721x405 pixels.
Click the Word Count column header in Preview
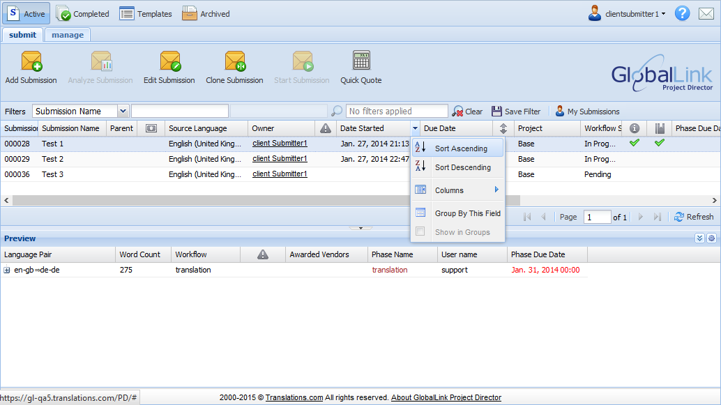point(143,254)
